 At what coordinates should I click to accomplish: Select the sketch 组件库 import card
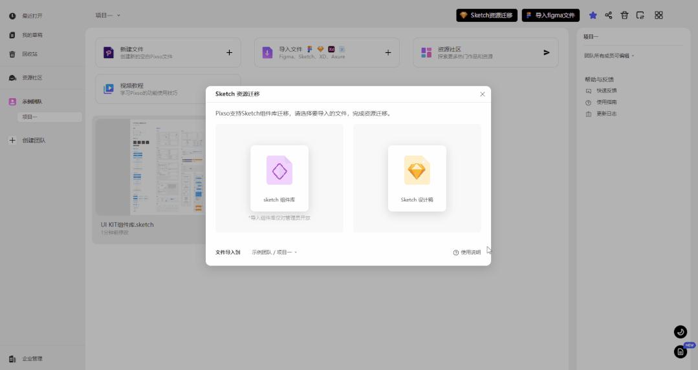click(x=279, y=178)
